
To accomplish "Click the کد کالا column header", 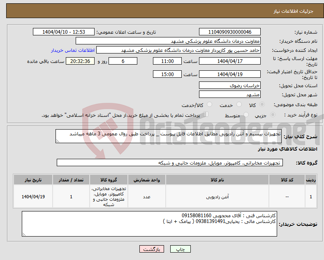I will pos(287,180).
